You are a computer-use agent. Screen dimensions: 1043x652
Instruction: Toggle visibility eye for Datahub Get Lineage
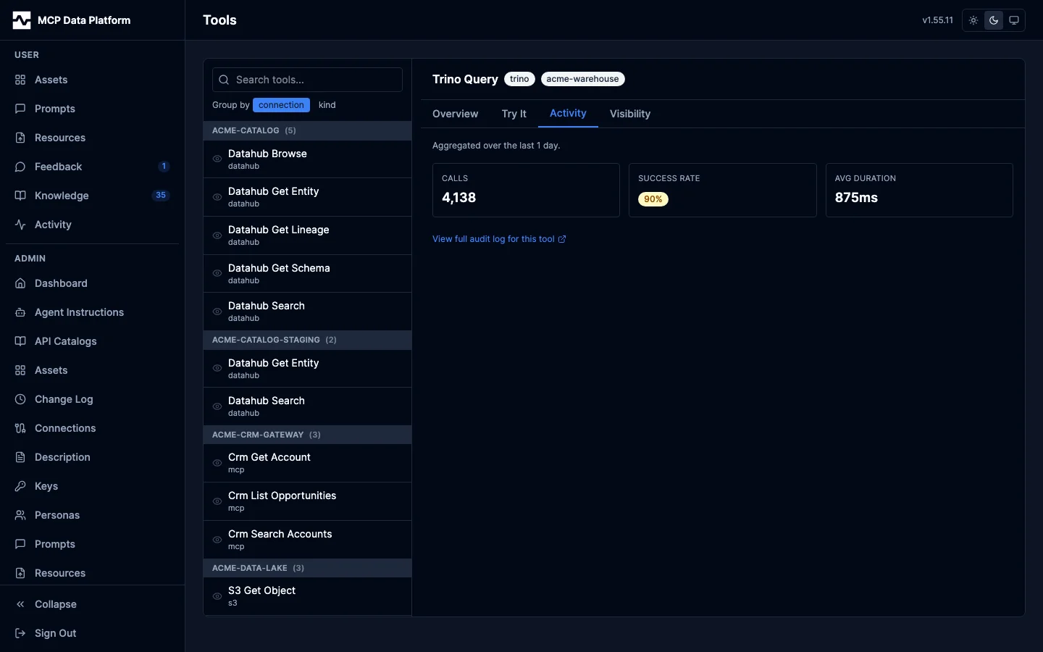click(217, 235)
